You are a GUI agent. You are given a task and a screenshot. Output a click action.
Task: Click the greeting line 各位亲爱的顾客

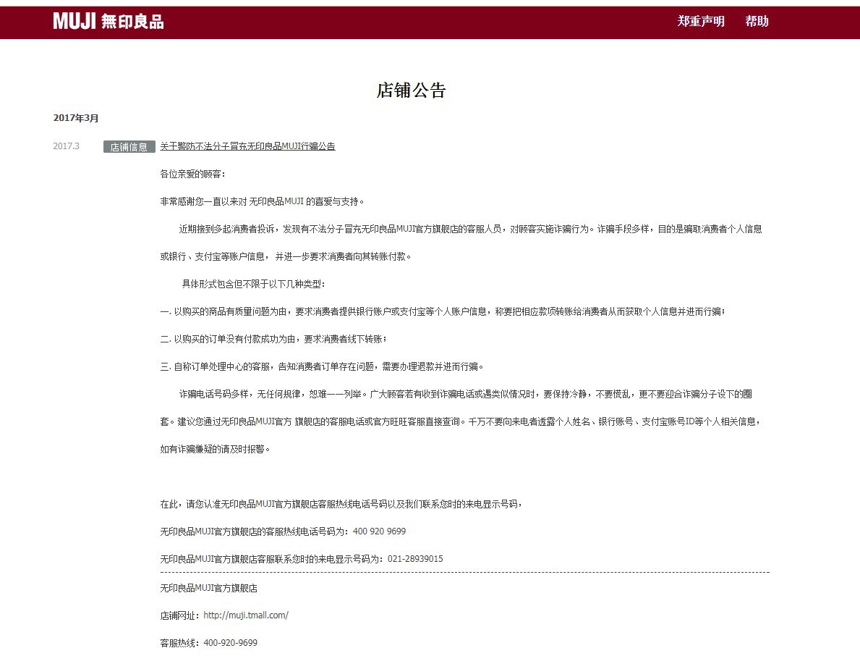coord(192,174)
